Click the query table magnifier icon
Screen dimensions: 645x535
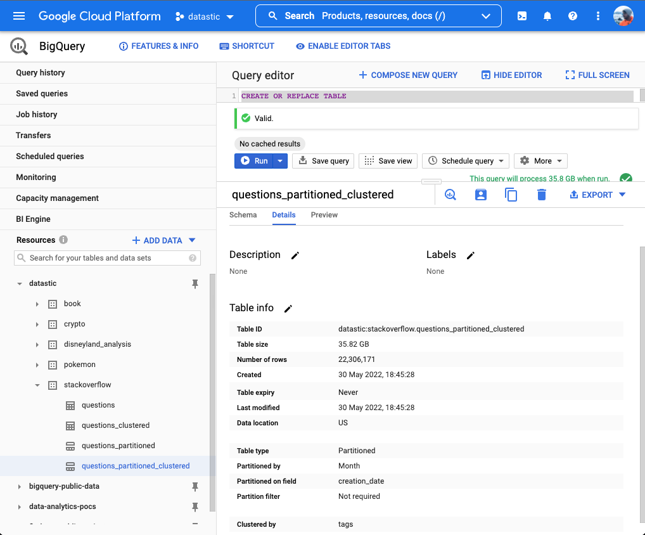tap(450, 195)
